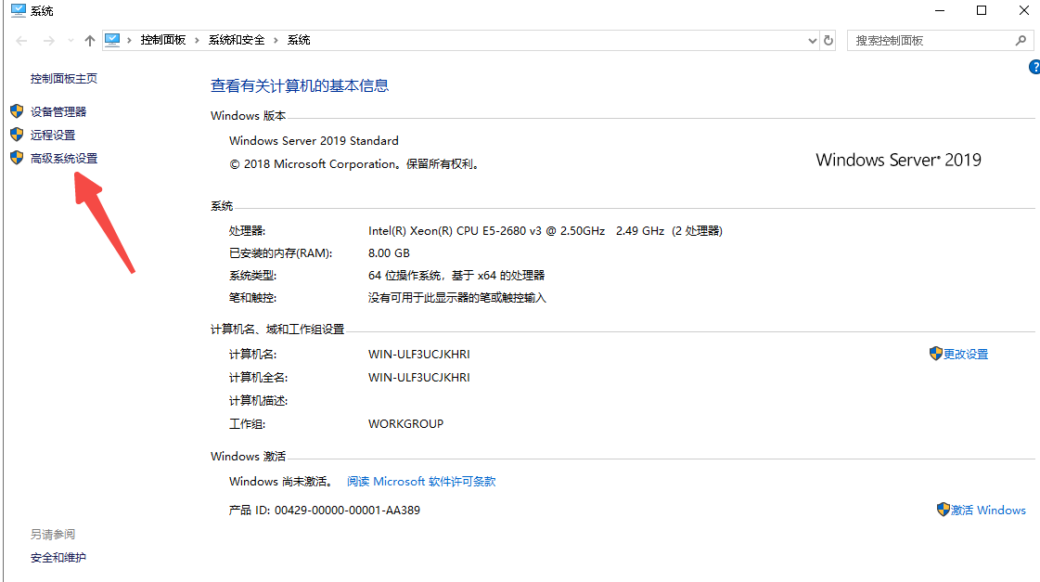Click shield icon beside 远程设置
Screen dimensions: 1040x582
click(x=17, y=134)
